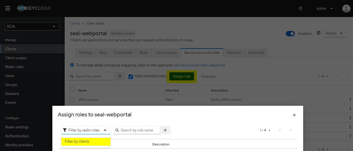This screenshot has width=353, height=151.
Task: Open the hamburger navigation menu
Action: tap(8, 8)
